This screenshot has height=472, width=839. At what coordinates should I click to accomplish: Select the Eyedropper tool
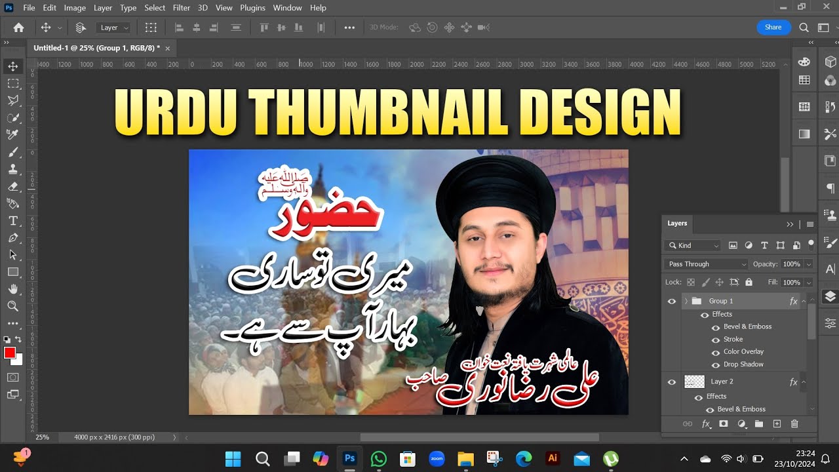(x=12, y=134)
